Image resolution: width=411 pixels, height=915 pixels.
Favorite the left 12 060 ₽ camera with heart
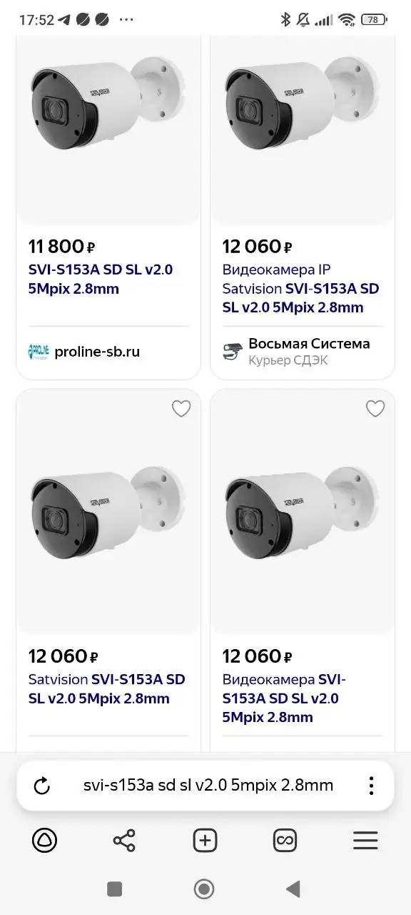point(181,408)
